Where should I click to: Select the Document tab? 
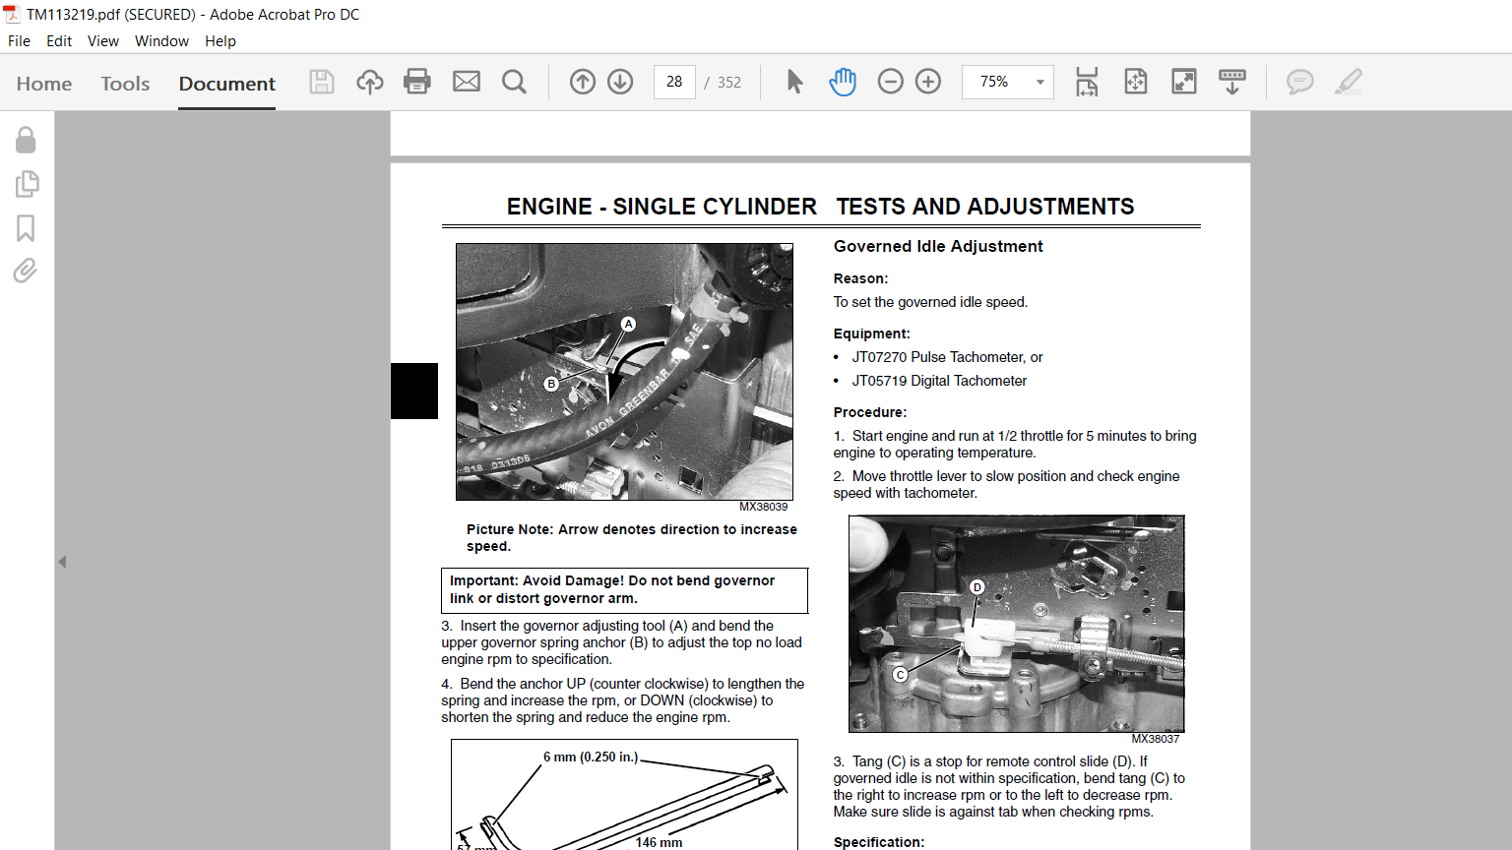(227, 84)
